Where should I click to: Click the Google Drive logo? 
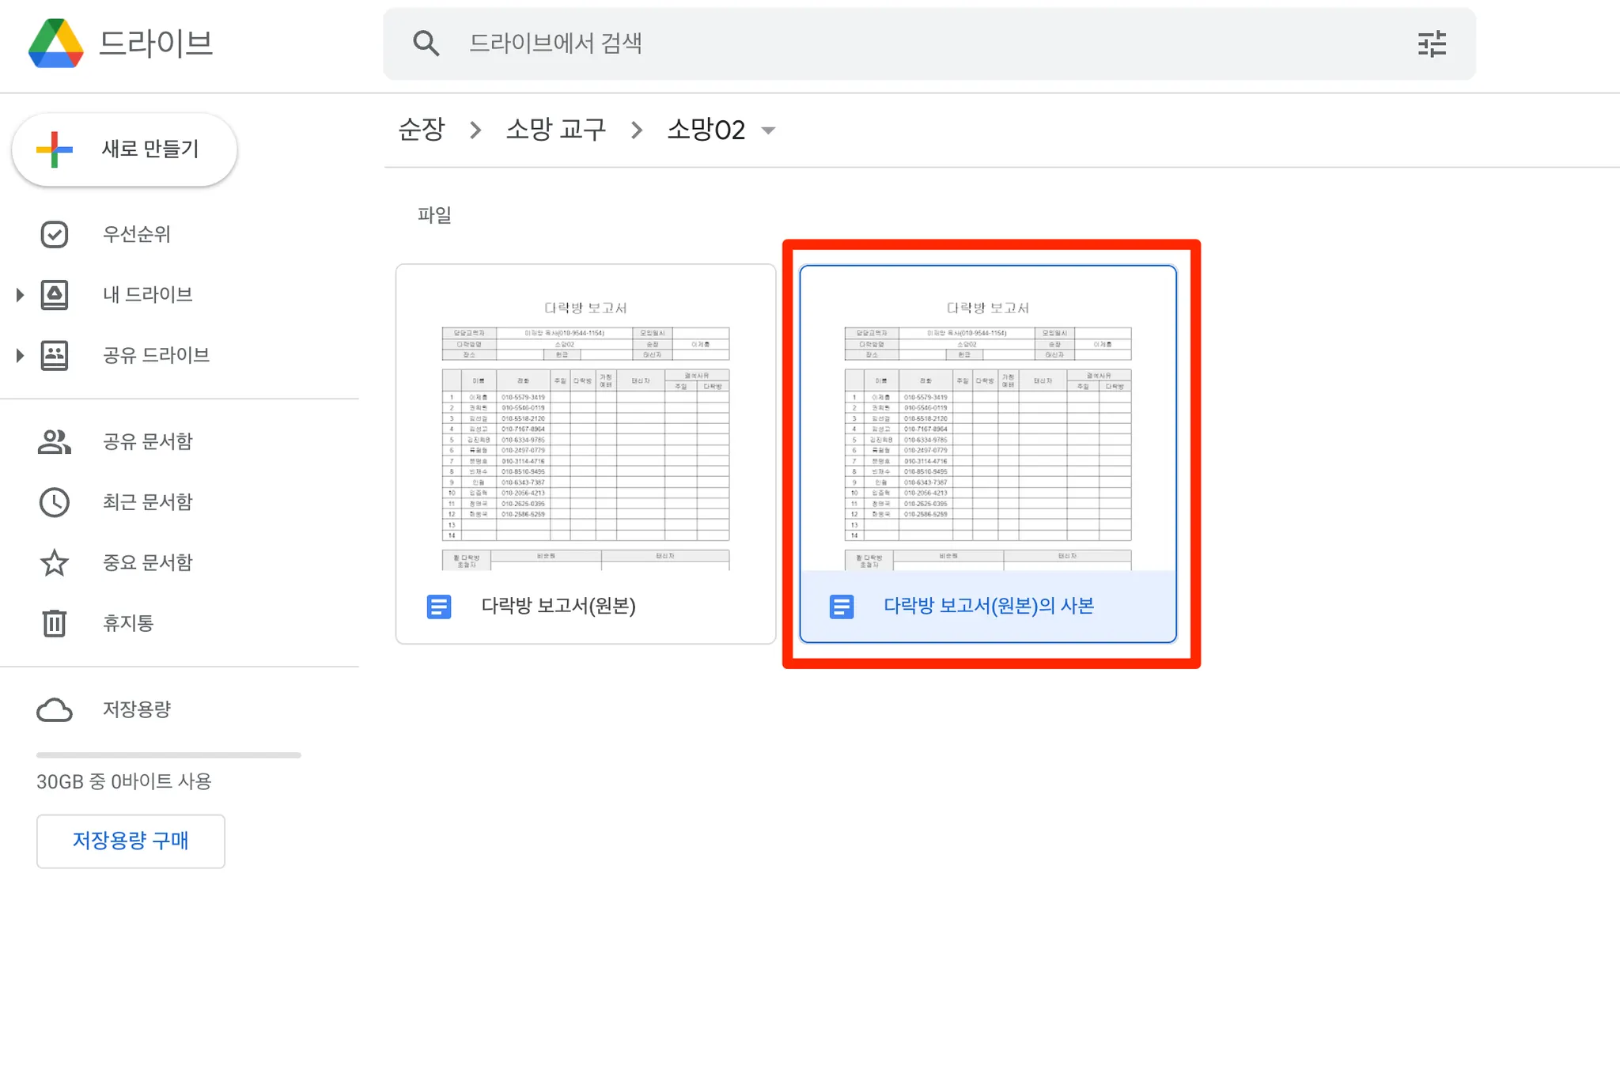point(55,43)
